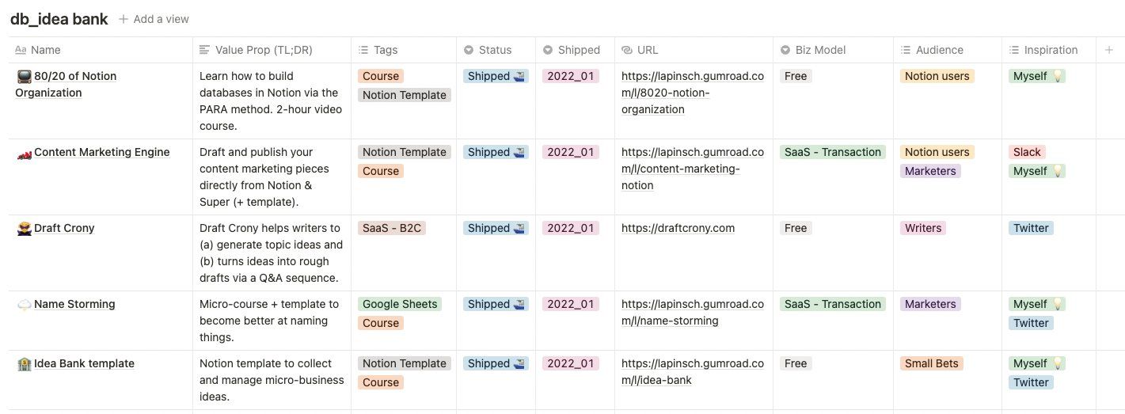Screen dimensions: 1125x414
Task: Click the race car icon beside Content Marketing Engine
Action: 24,153
